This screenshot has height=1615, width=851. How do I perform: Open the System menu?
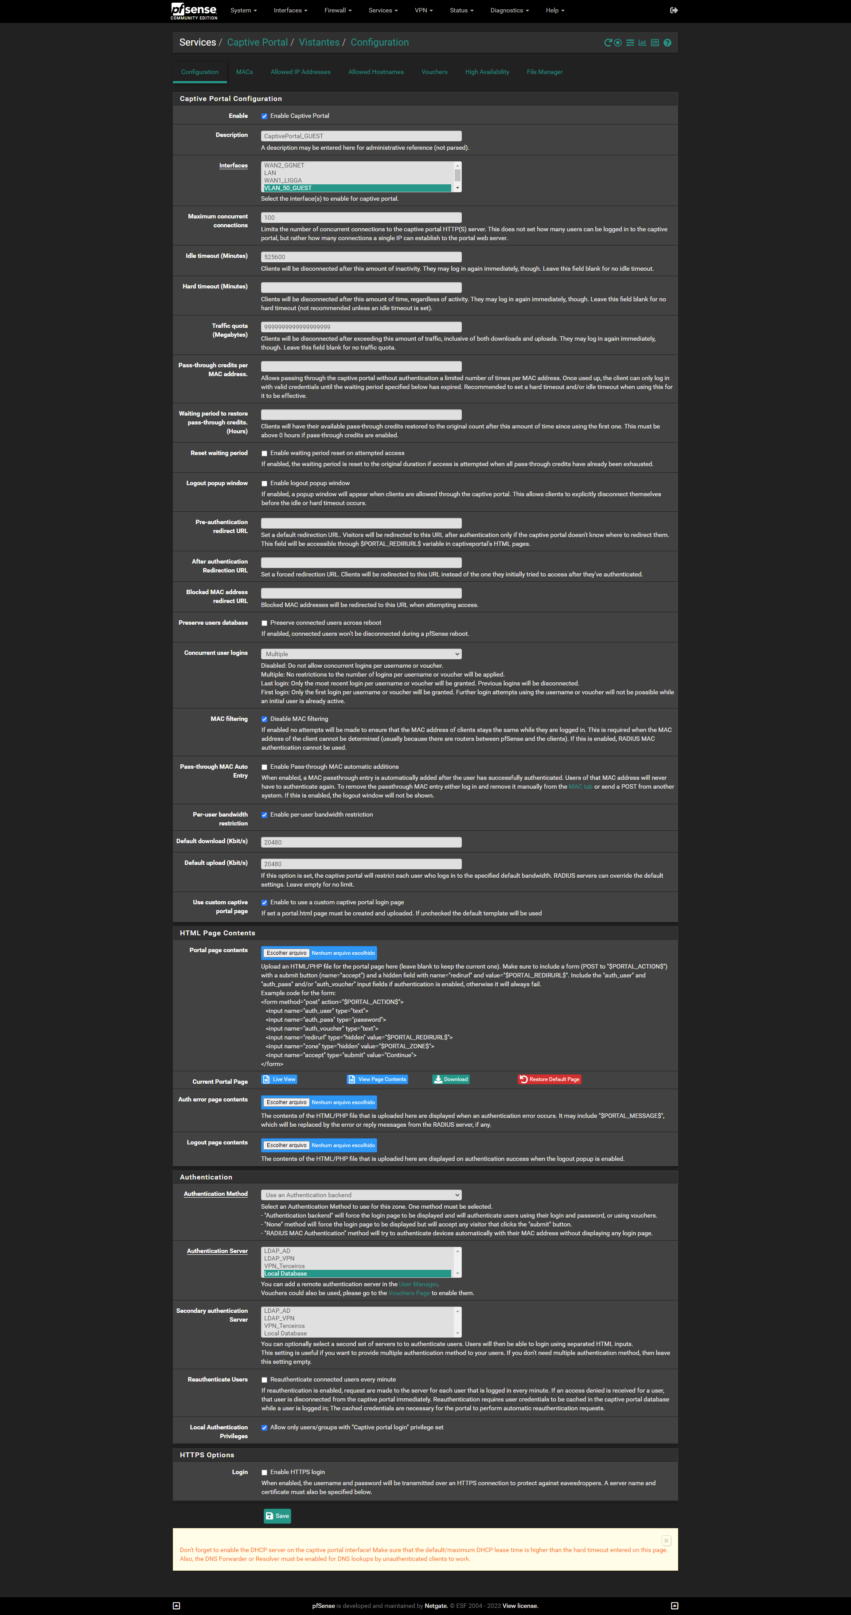(x=243, y=10)
